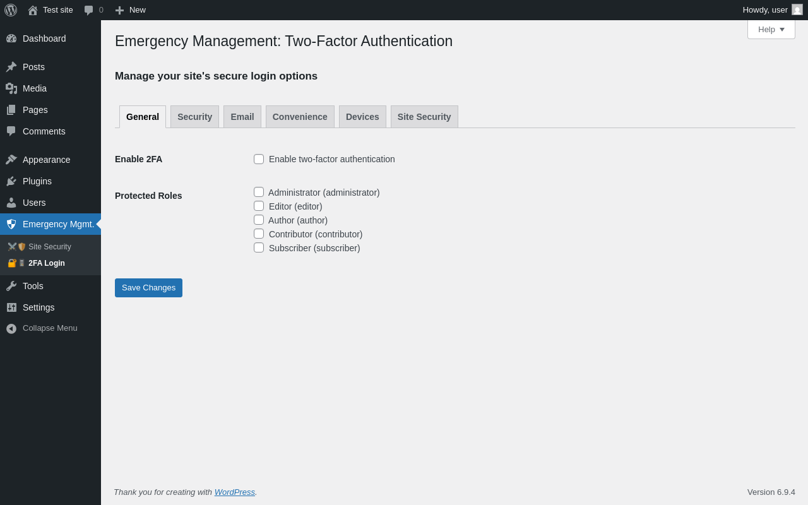The height and width of the screenshot is (505, 808).
Task: Expand the Help dropdown panel
Action: click(x=771, y=29)
